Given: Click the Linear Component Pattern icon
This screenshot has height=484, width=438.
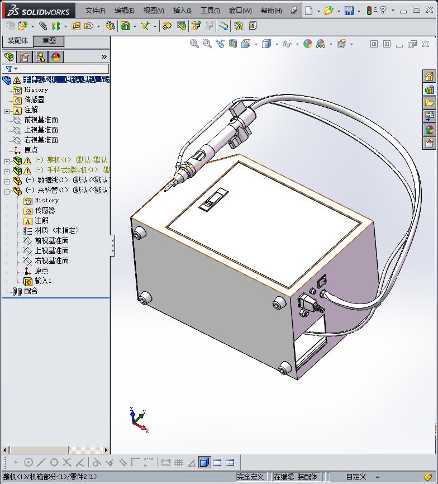Looking at the screenshot, I should point(56,26).
